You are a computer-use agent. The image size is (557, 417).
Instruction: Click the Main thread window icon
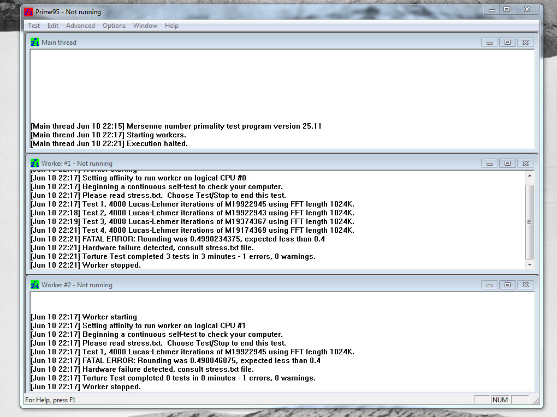[35, 42]
